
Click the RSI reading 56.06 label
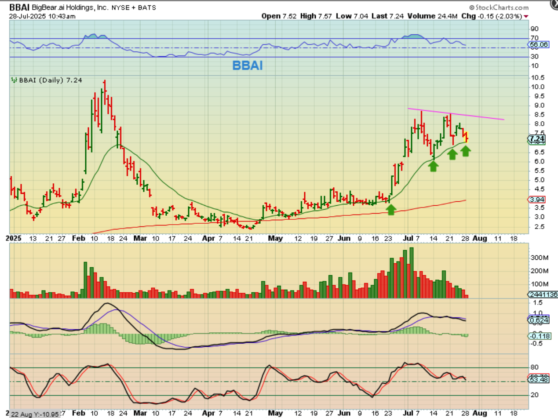[539, 45]
